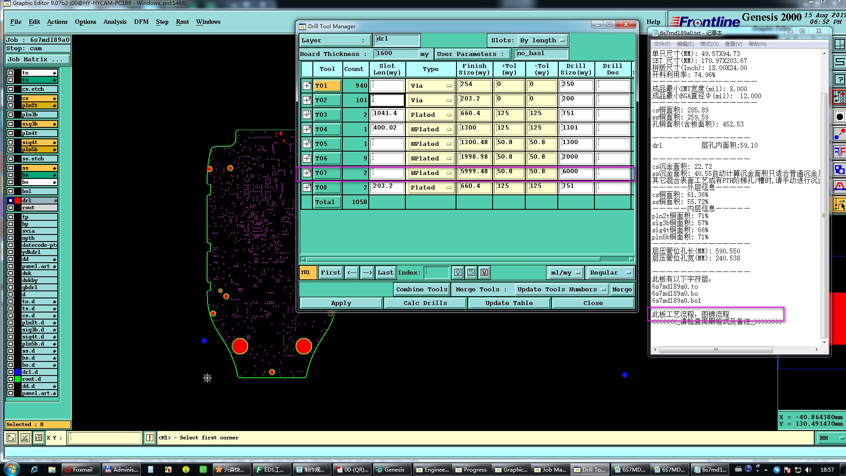Open Windows Explorer folder icon in taskbar
This screenshot has height=476, width=846.
(x=52, y=469)
